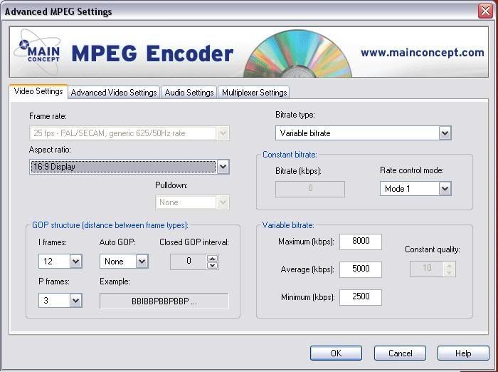
Task: Click the Cancel button
Action: pos(400,353)
